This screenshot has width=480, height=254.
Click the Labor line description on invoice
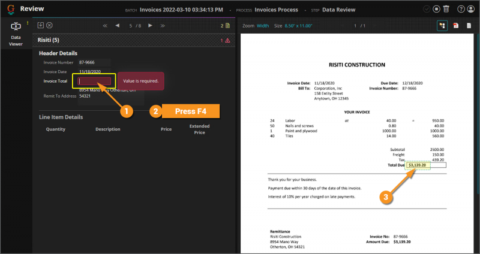pyautogui.click(x=290, y=120)
